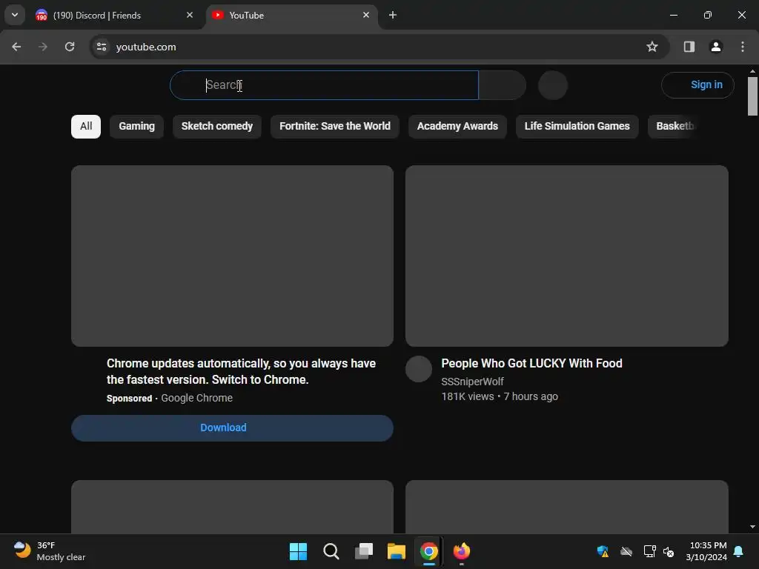Click the scrollbar down arrow
Image resolution: width=759 pixels, height=569 pixels.
[x=752, y=527]
